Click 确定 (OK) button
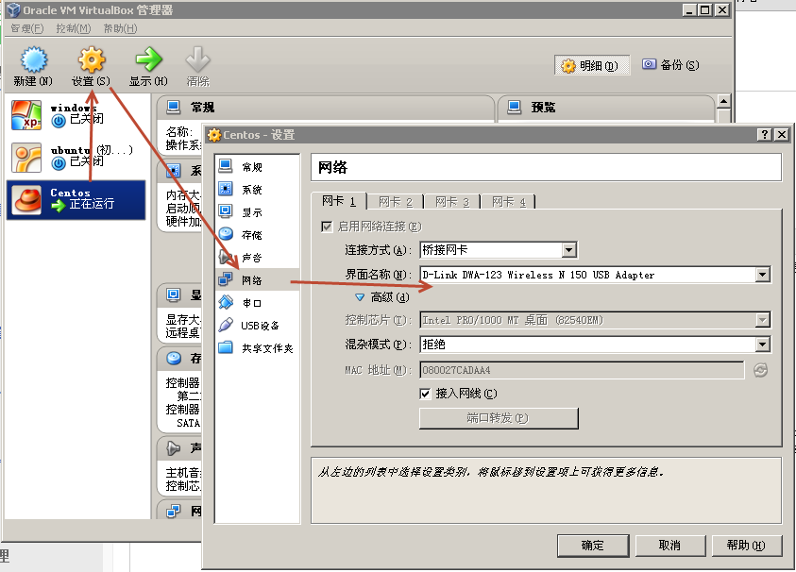 (593, 546)
